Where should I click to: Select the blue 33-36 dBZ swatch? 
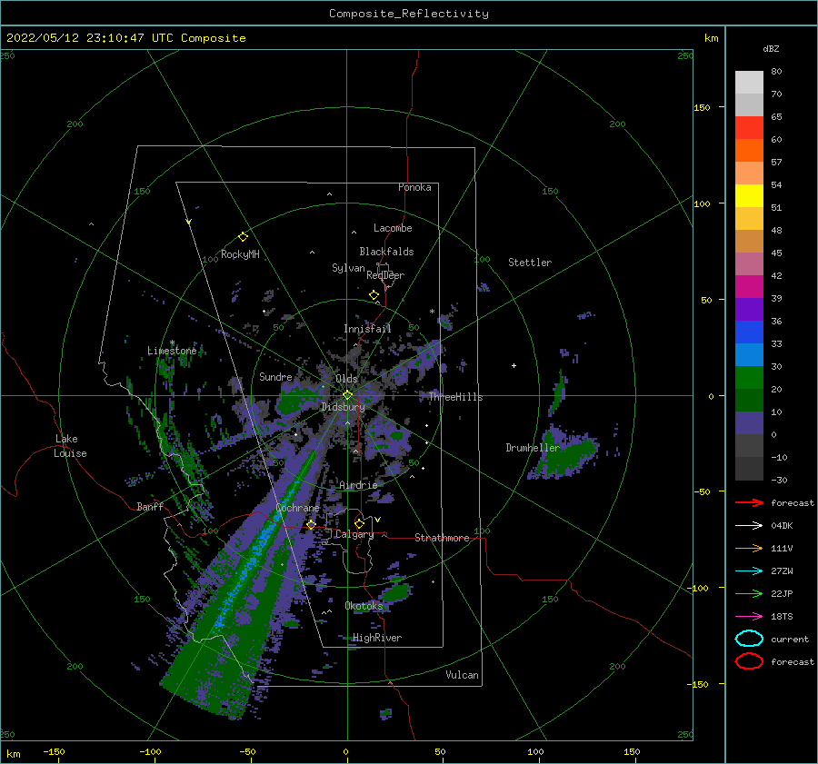click(749, 332)
